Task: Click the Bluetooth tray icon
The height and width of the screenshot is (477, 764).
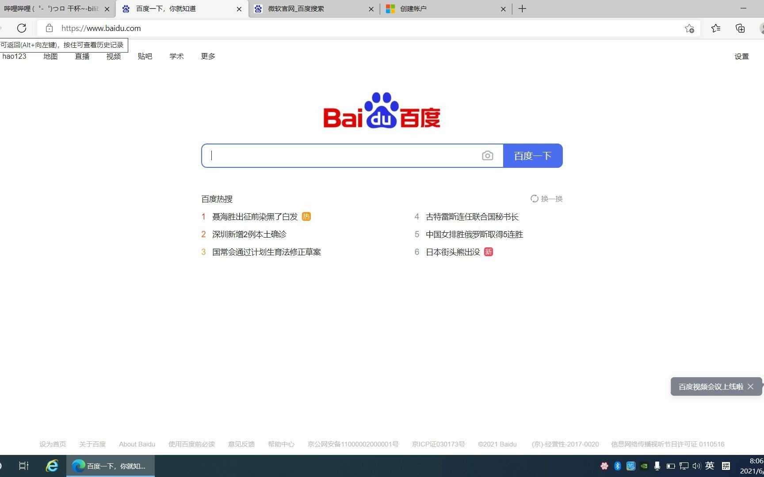Action: 618,466
